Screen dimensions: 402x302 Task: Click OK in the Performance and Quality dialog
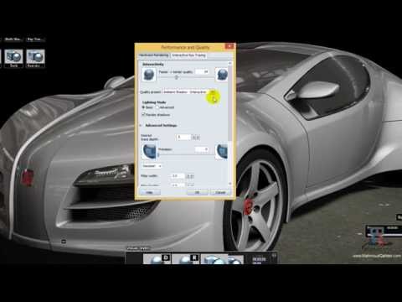click(198, 192)
